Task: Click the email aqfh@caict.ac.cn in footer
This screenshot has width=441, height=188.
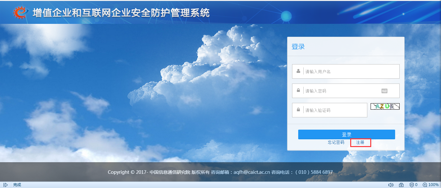Action: click(x=252, y=172)
